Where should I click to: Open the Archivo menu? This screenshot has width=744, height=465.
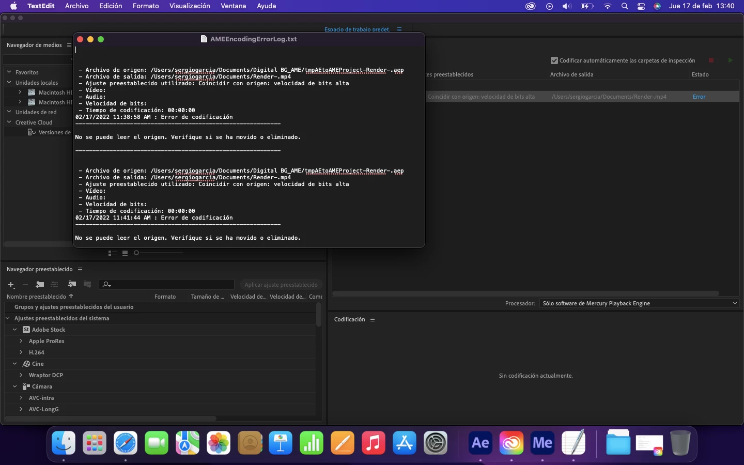click(76, 6)
